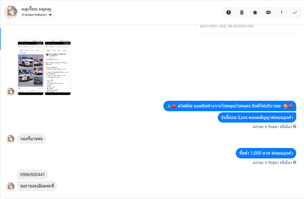Mark conversation done with checkmark icon
This screenshot has height=199, width=304.
point(295,12)
